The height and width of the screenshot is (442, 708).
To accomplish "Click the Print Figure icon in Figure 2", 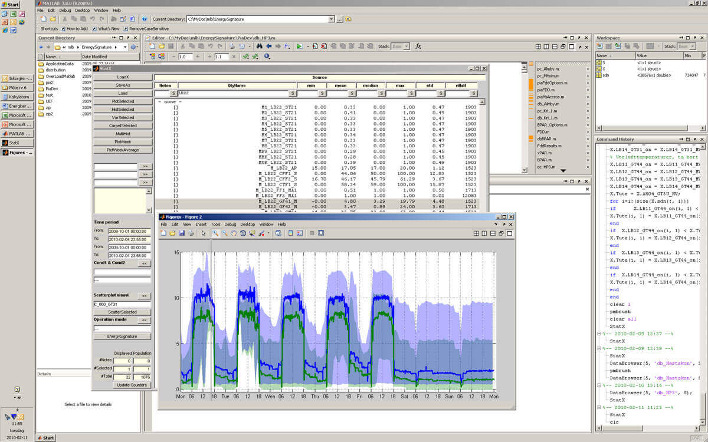I will tap(192, 233).
